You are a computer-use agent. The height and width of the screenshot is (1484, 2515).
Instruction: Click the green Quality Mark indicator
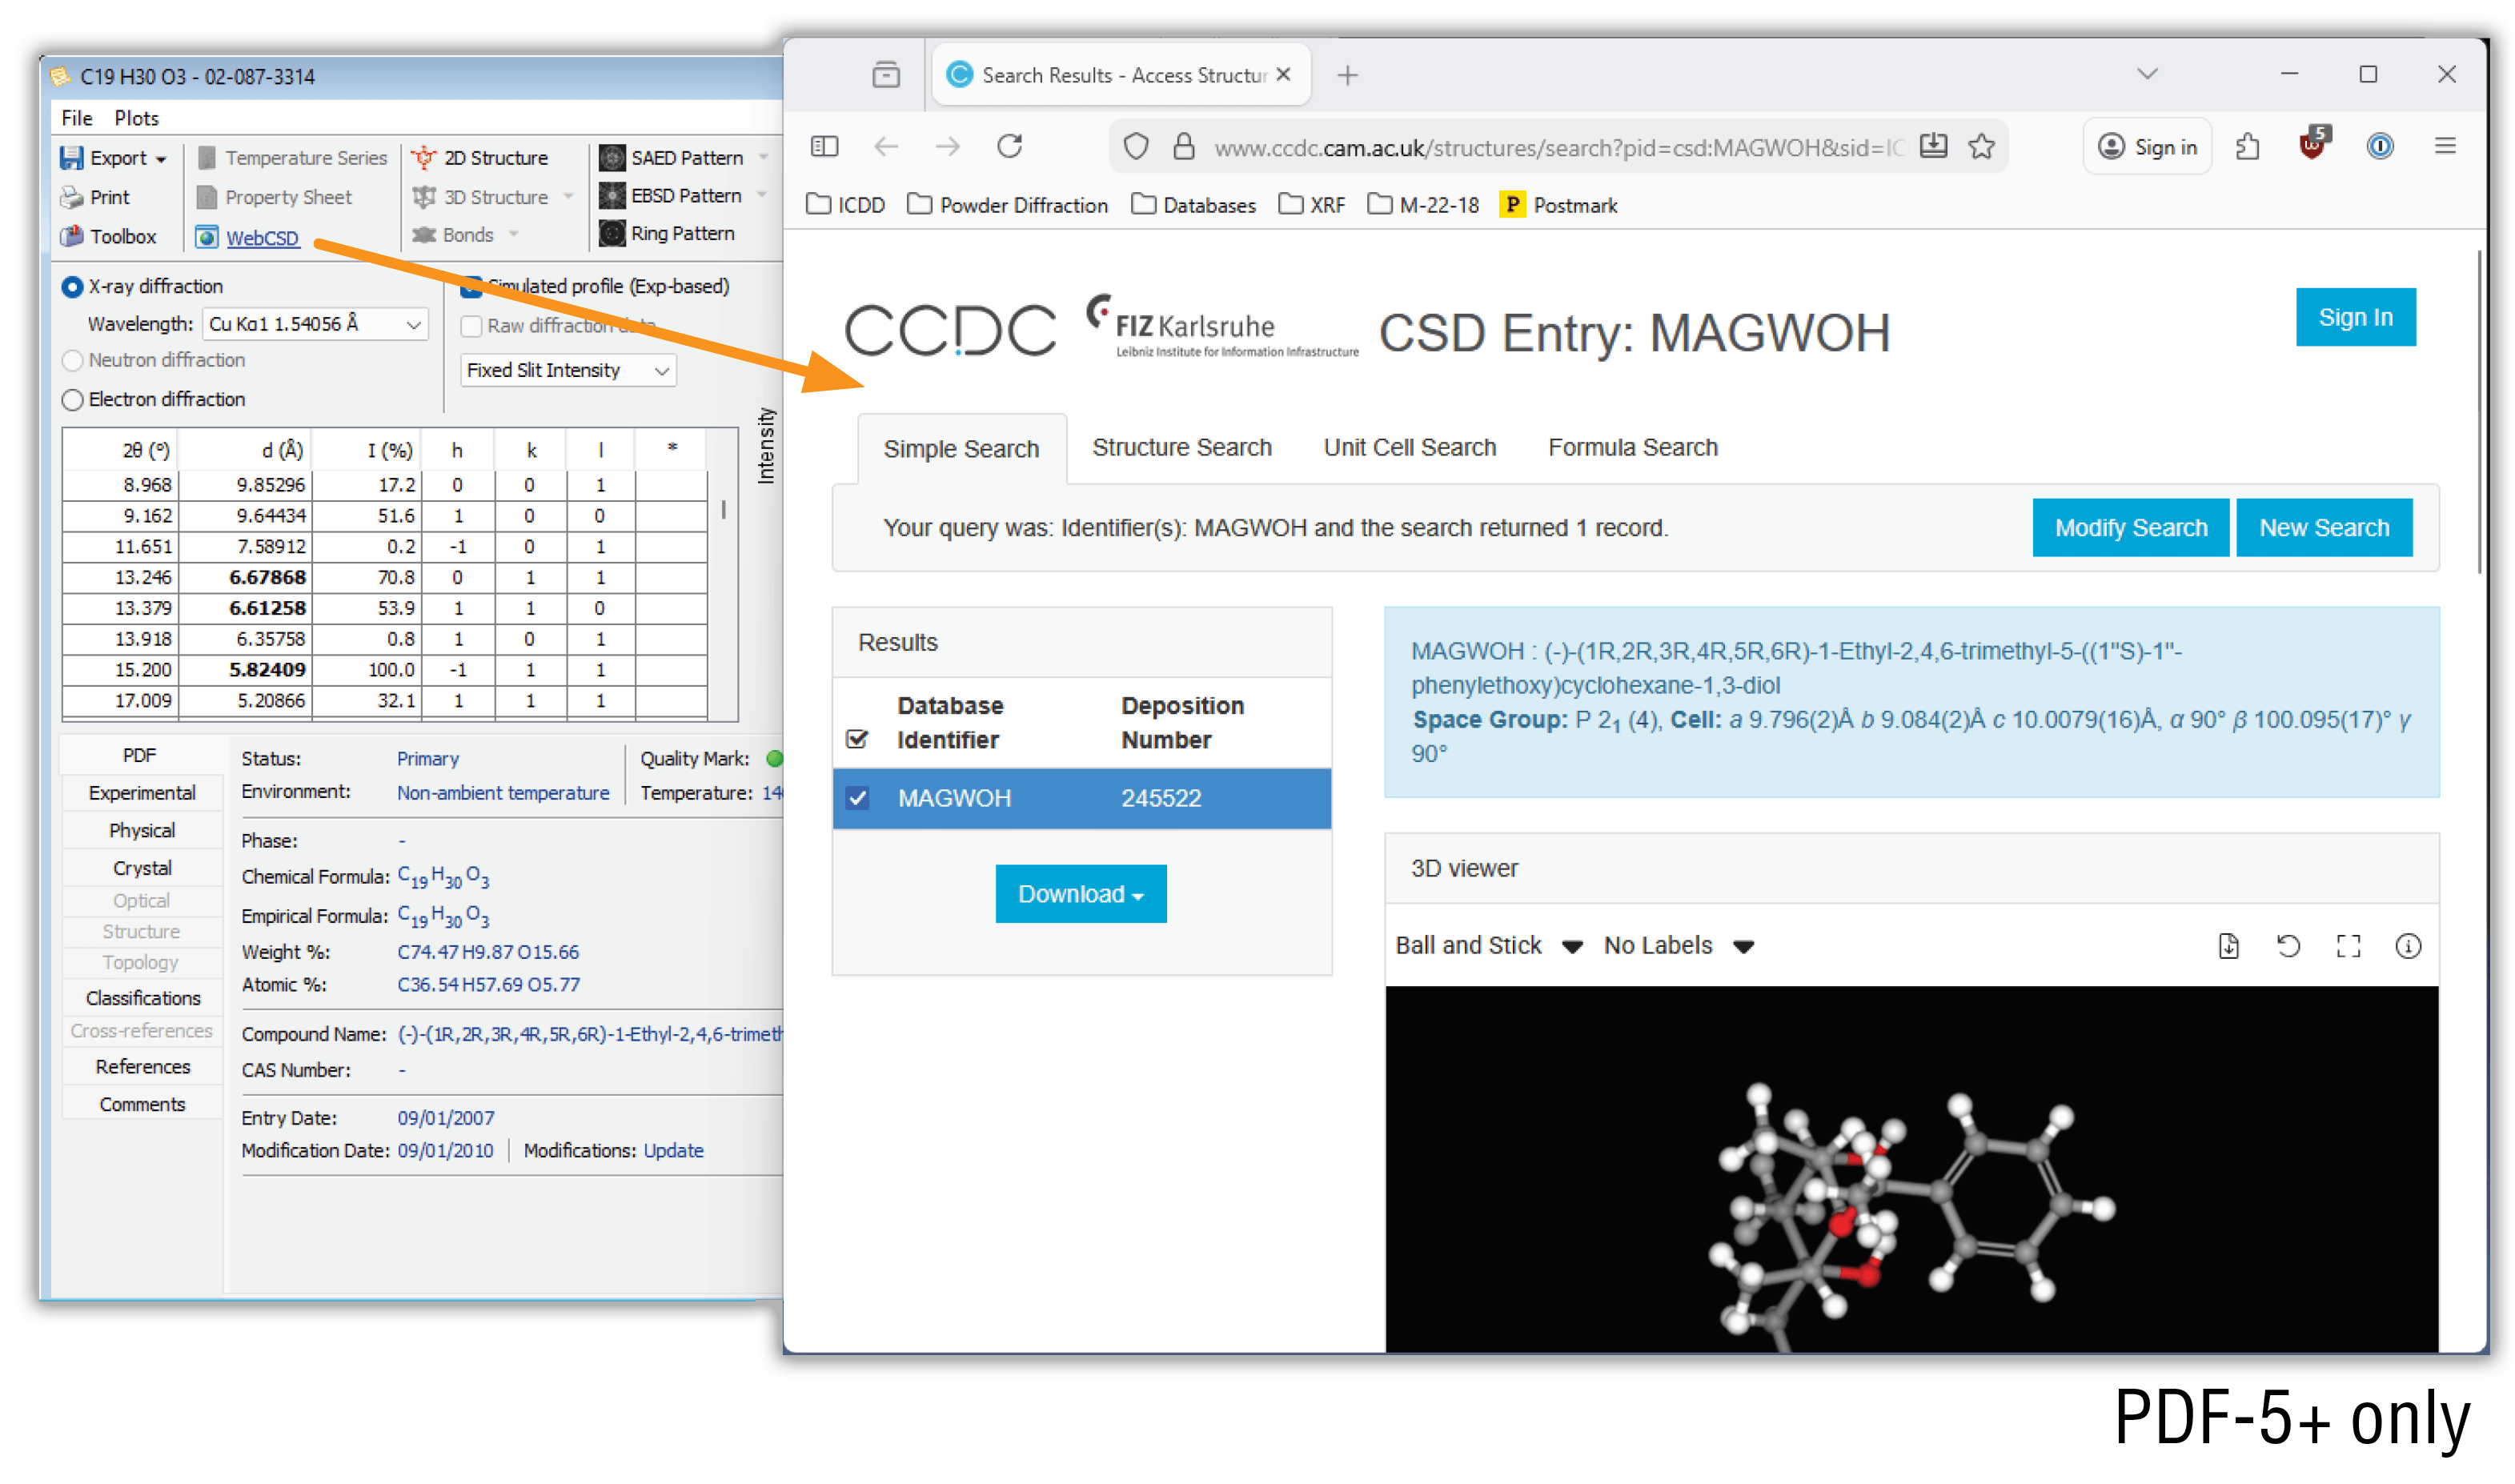coord(773,759)
